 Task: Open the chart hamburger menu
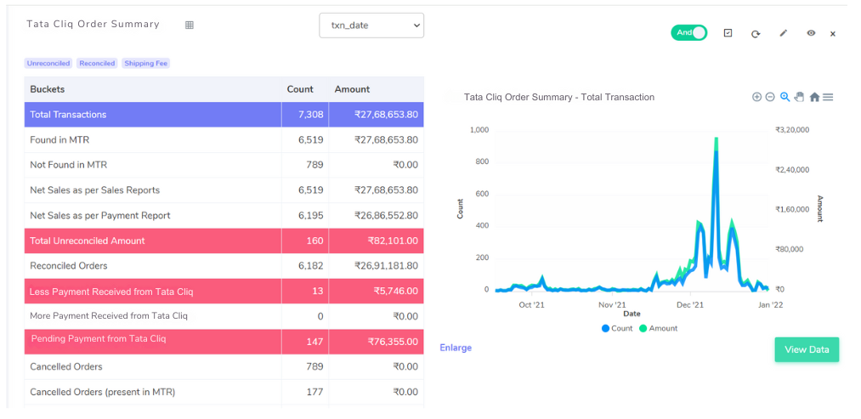coord(828,97)
